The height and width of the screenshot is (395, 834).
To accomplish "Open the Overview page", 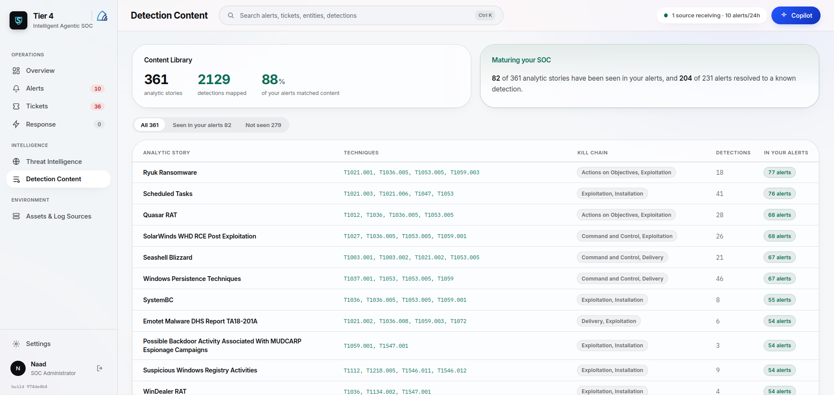I will [58, 71].
